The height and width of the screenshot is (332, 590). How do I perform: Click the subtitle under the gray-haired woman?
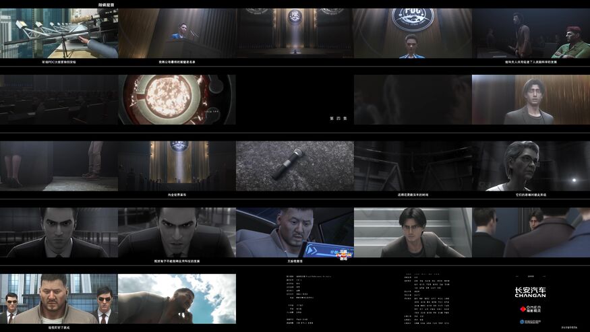pyautogui.click(x=531, y=195)
